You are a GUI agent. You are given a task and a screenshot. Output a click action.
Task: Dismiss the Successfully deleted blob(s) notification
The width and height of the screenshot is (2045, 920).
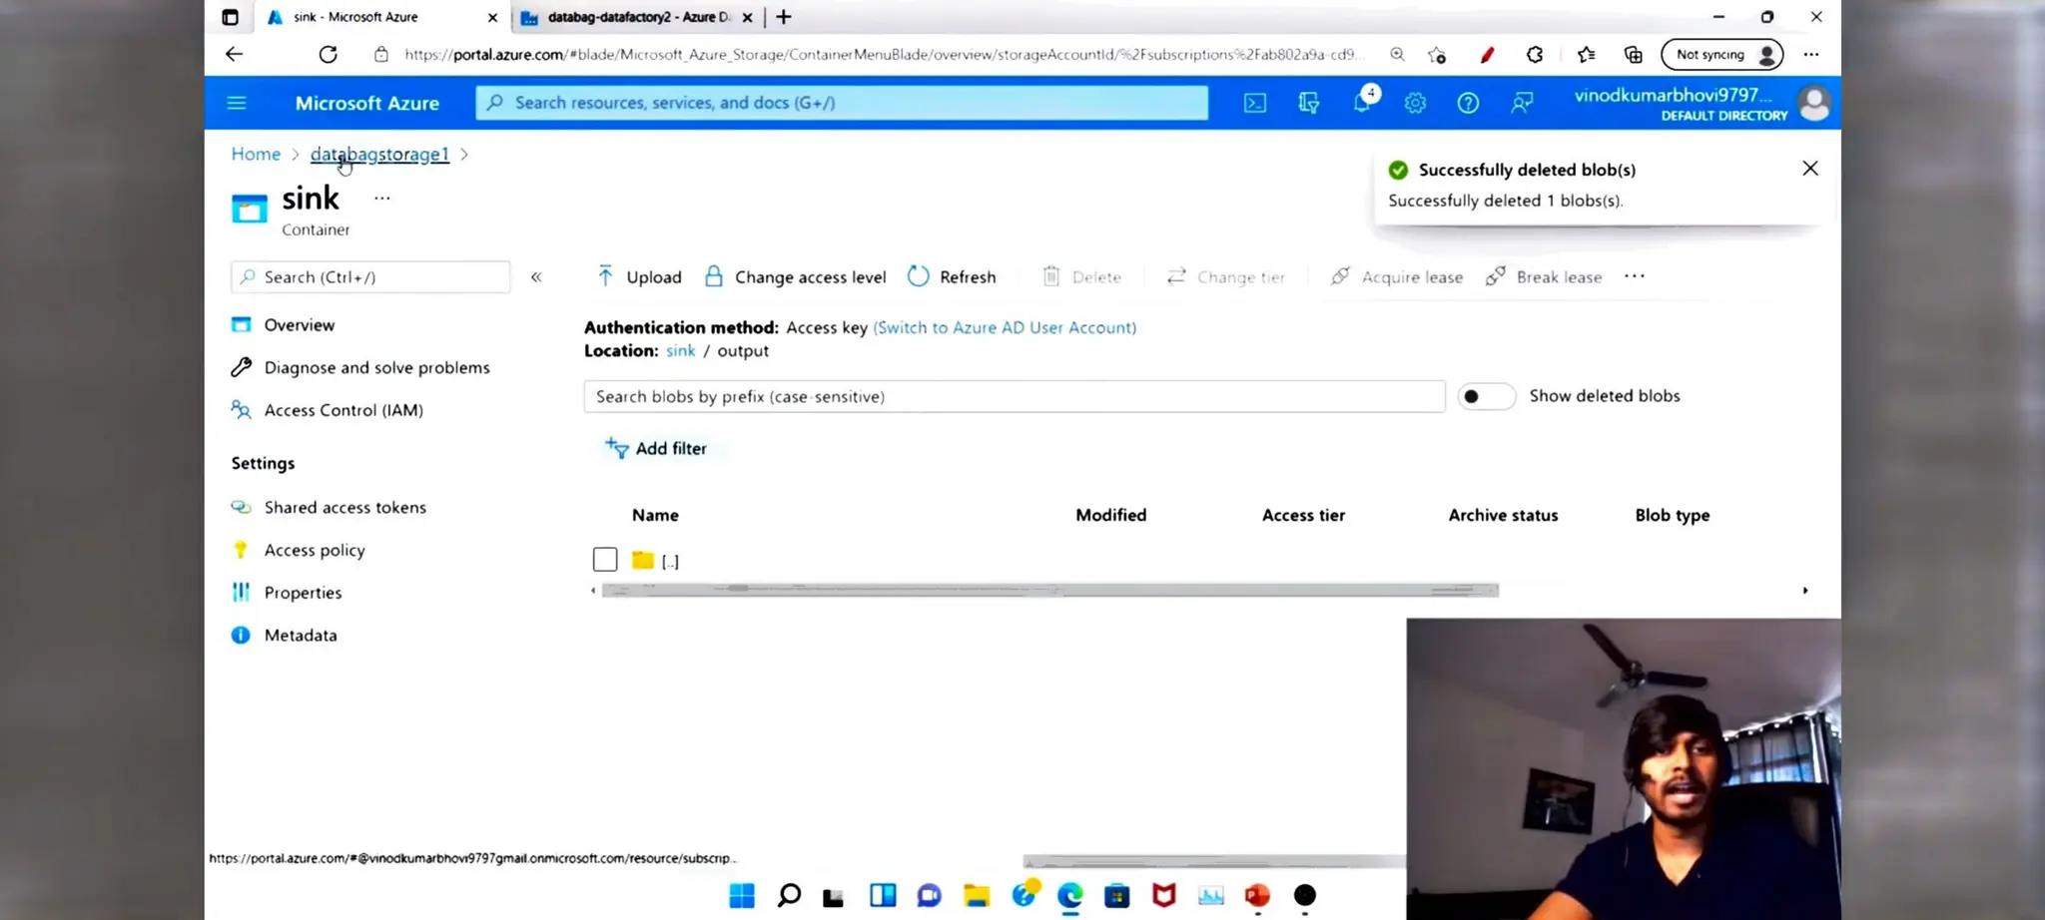point(1810,169)
